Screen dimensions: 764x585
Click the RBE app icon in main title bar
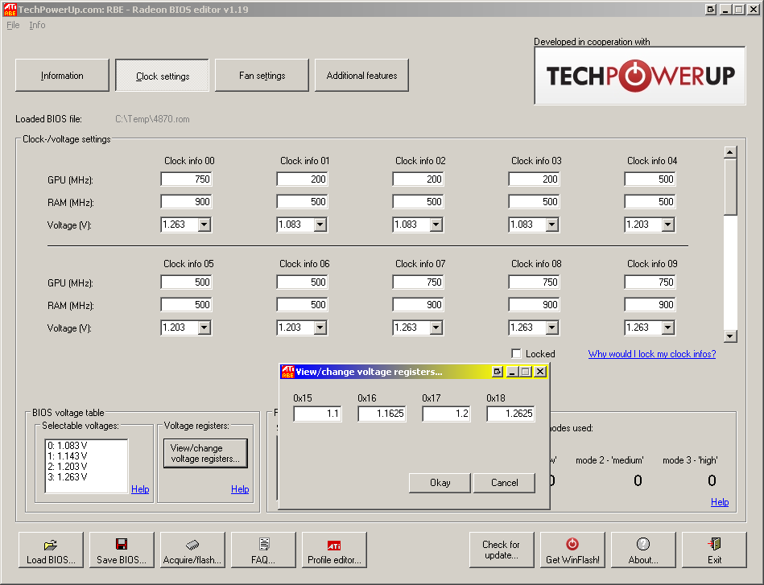pyautogui.click(x=10, y=10)
